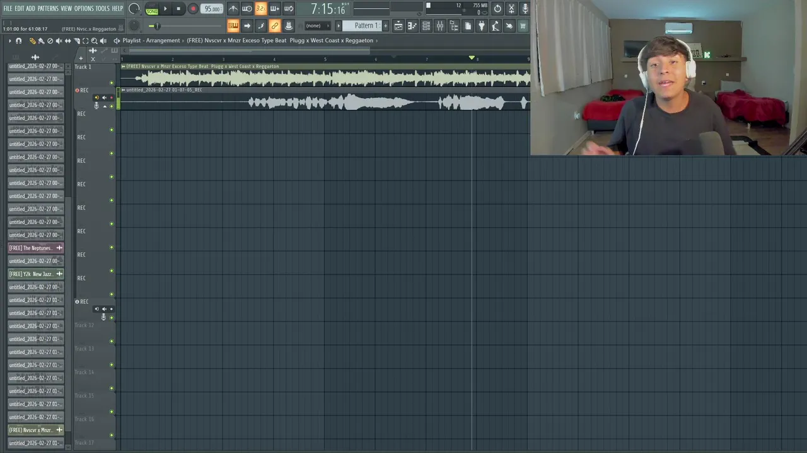Select the Draw pencil tool
This screenshot has height=453, width=807.
point(32,41)
